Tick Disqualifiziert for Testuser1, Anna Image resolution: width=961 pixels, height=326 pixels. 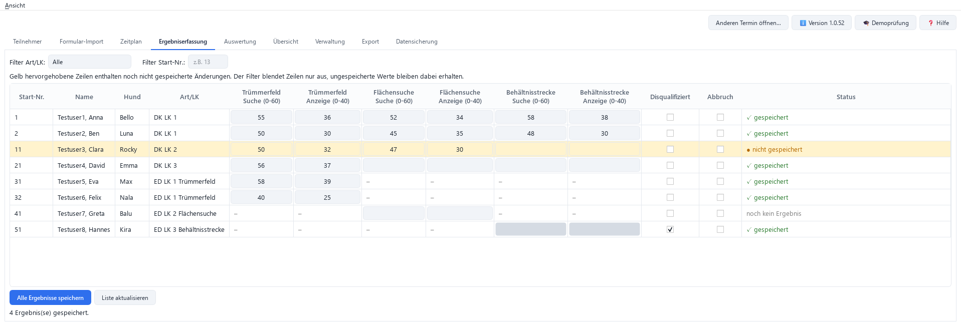click(670, 117)
